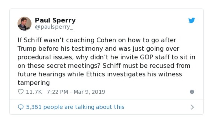Screen dimensions: 213x124
Task: Open the 7:22 PM - Mar 9, 2019 timestamp
Action: (76, 92)
